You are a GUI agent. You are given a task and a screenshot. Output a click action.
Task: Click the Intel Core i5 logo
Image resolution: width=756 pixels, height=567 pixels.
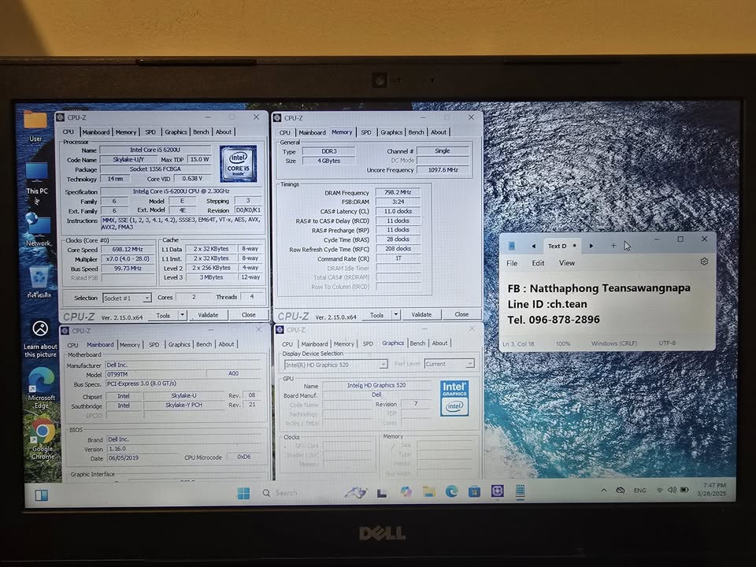[238, 164]
